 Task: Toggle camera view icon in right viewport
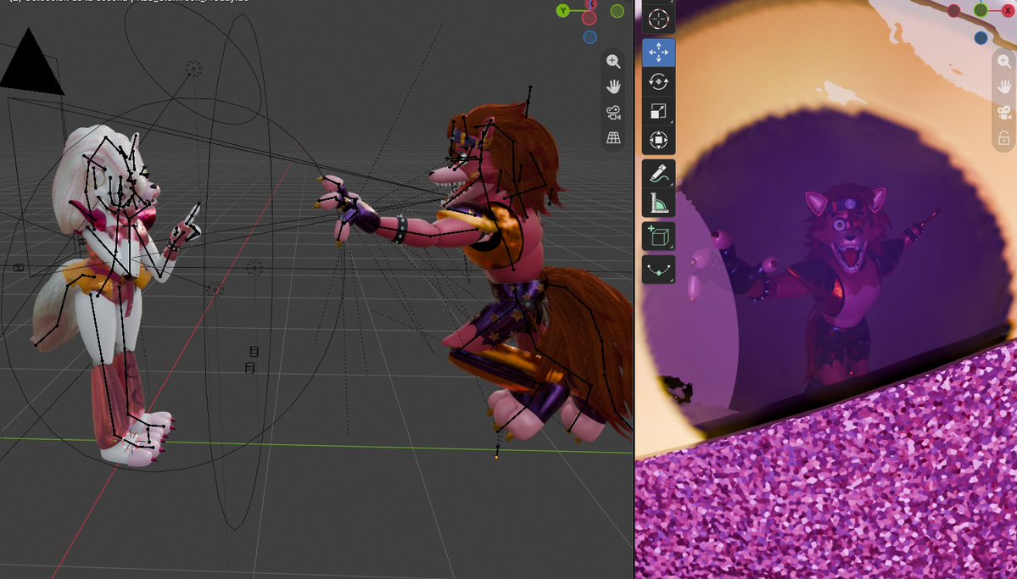(1004, 112)
